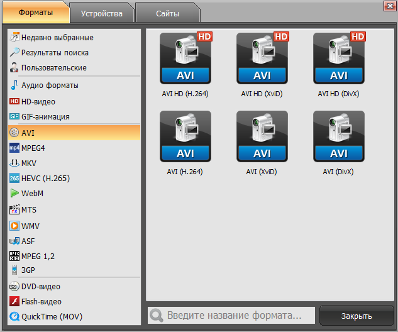Choose the AVI (XviD) format icon

[x=262, y=136]
